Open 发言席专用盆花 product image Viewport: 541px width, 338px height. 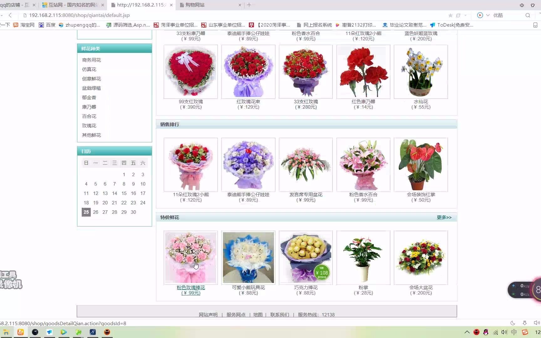coord(306,165)
